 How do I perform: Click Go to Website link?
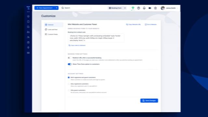coord(150,24)
